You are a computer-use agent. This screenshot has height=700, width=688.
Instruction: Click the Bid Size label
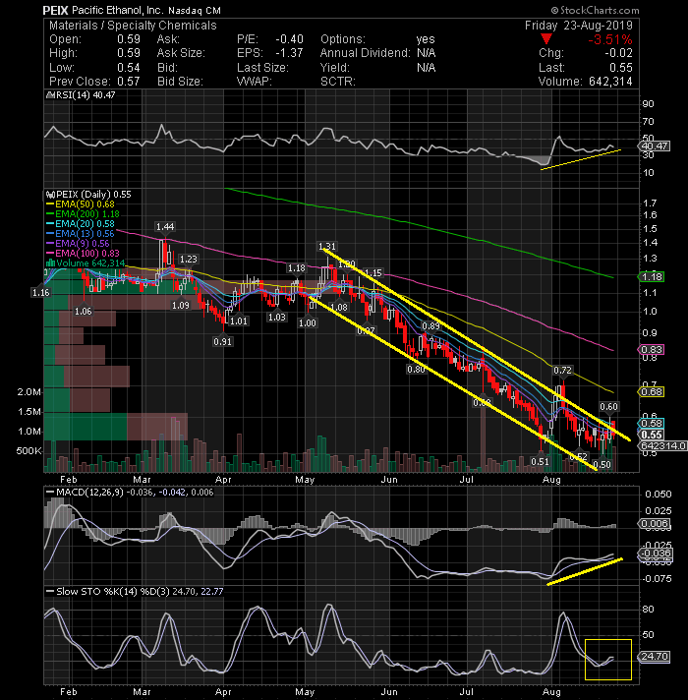point(180,82)
